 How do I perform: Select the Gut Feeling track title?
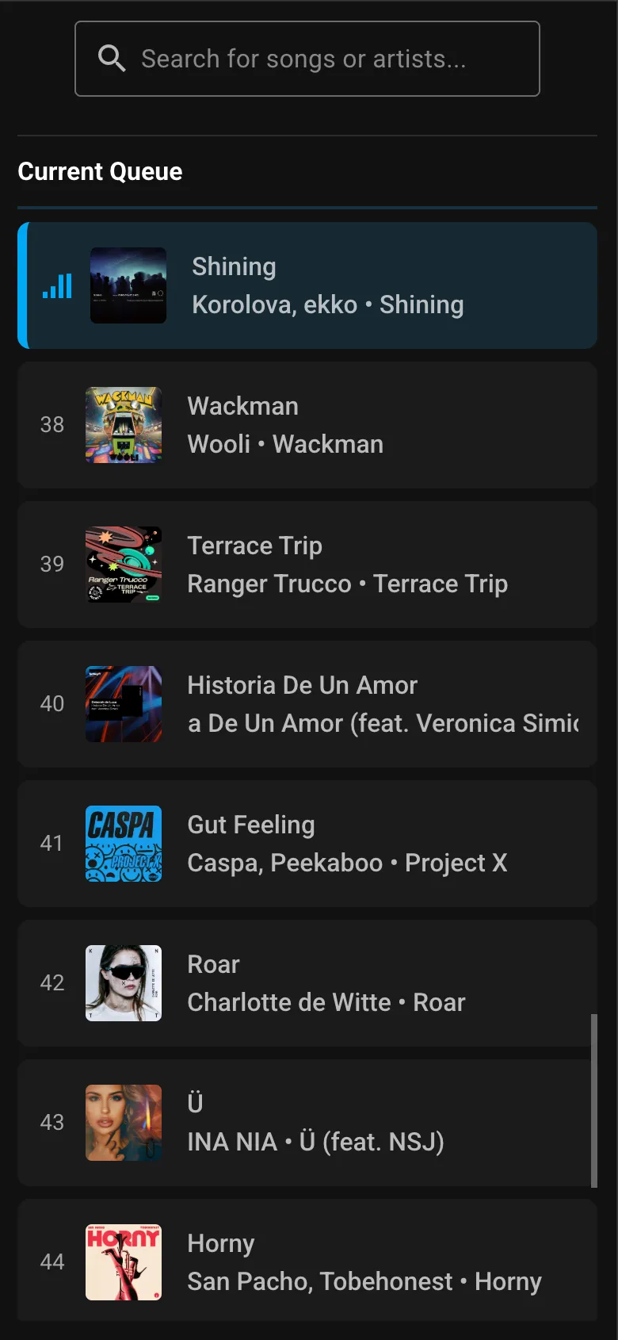[x=250, y=825]
